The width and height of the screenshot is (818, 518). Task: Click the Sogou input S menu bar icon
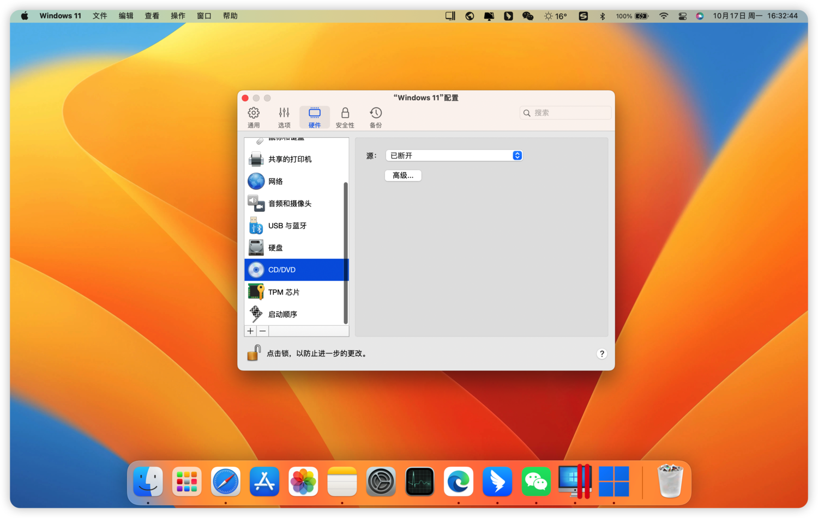584,16
